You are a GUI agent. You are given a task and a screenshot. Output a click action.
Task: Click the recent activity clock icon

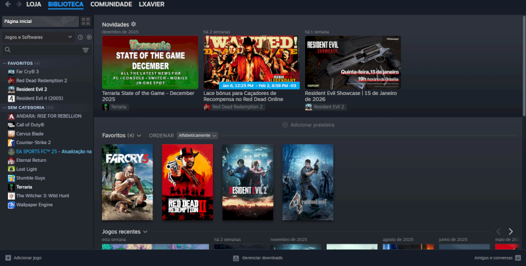click(x=80, y=37)
